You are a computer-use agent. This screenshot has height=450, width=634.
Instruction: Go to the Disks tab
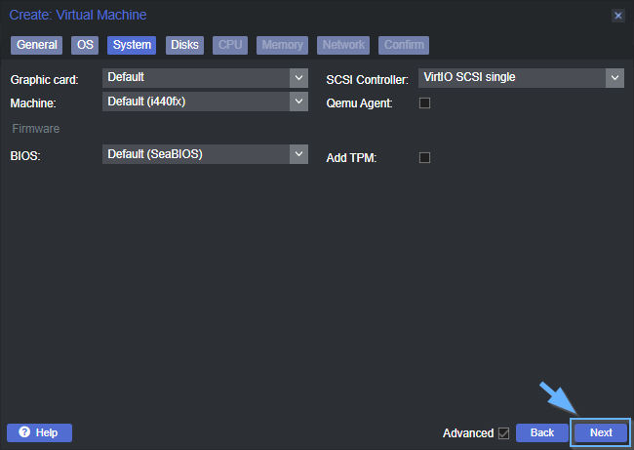pos(184,45)
